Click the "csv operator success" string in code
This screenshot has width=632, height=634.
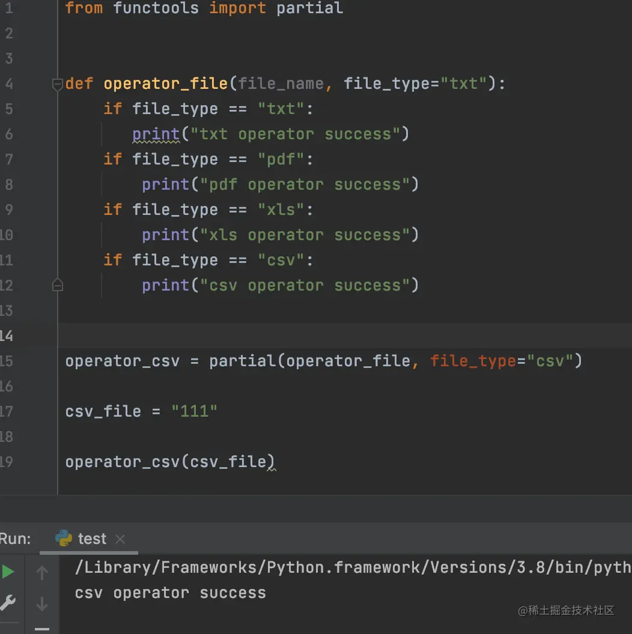tap(305, 285)
